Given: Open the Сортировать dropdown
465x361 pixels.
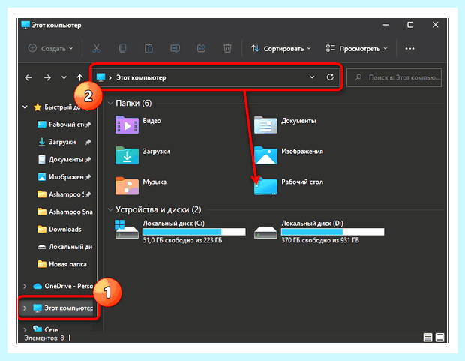Looking at the screenshot, I should (280, 48).
